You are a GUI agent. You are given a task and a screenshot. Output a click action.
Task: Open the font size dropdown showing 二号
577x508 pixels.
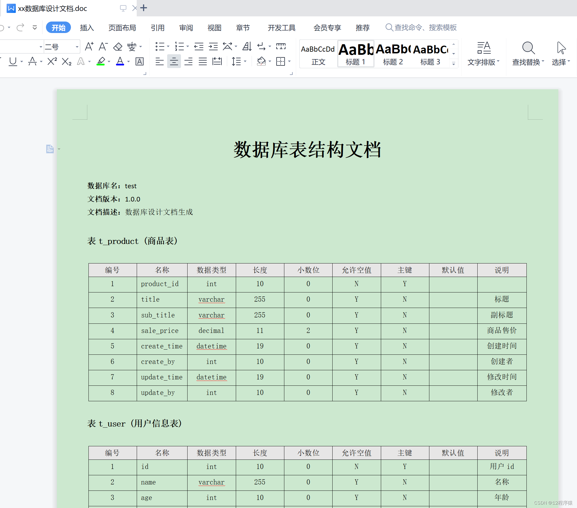pyautogui.click(x=77, y=47)
